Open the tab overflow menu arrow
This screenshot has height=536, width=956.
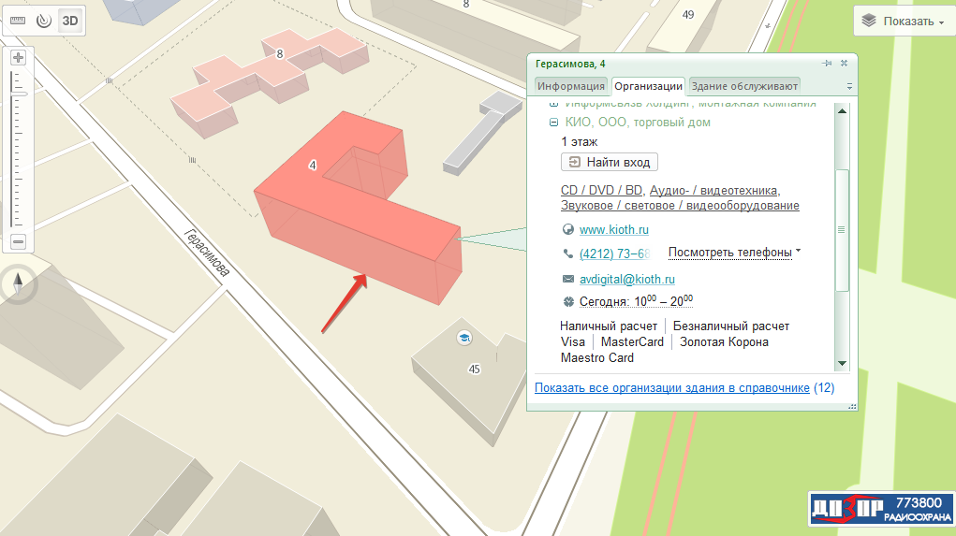pos(849,86)
